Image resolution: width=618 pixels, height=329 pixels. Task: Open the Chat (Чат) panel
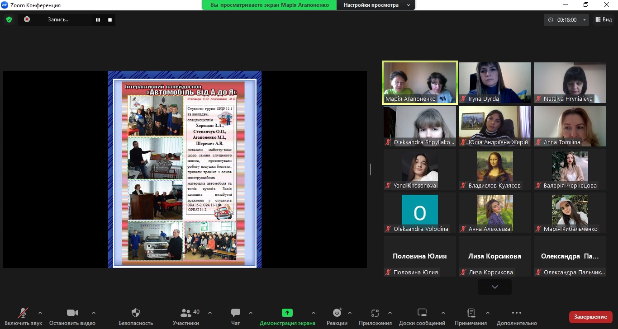(x=235, y=313)
